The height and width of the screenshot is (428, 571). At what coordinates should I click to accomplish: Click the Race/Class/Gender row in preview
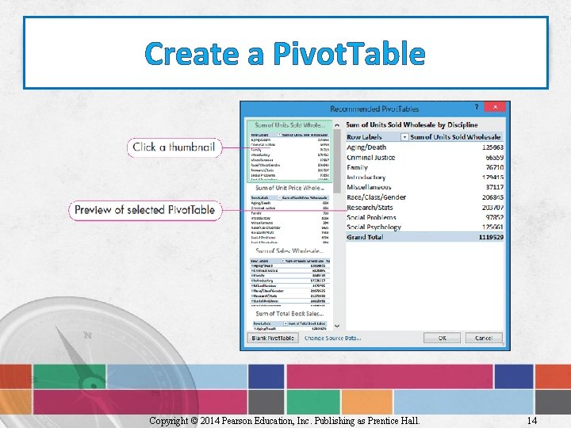(x=424, y=197)
